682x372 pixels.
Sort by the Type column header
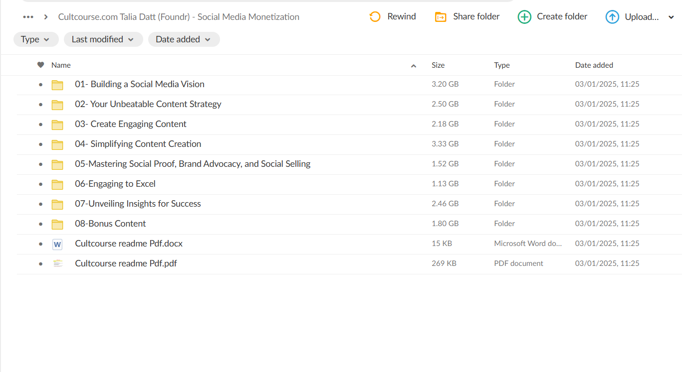502,65
